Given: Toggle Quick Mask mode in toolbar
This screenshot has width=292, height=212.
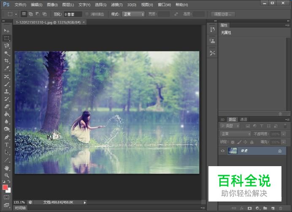Looking at the screenshot, I should pyautogui.click(x=6, y=197).
